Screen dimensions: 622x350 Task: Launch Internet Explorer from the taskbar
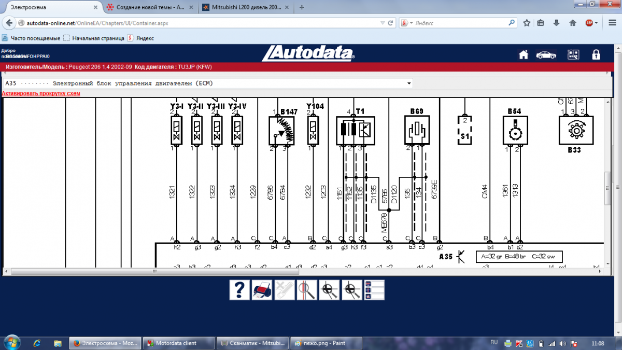point(37,343)
